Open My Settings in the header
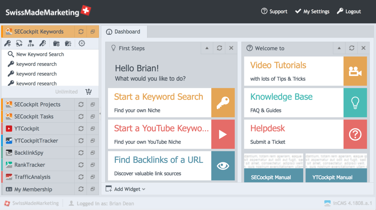Viewport: 376px width, 210px height. click(x=312, y=11)
